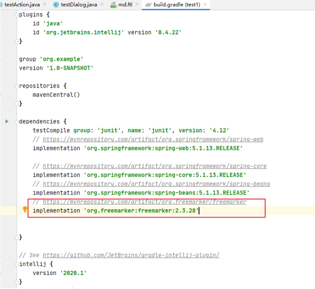Click the mavenCentral() call
The image size is (315, 289).
56,95
